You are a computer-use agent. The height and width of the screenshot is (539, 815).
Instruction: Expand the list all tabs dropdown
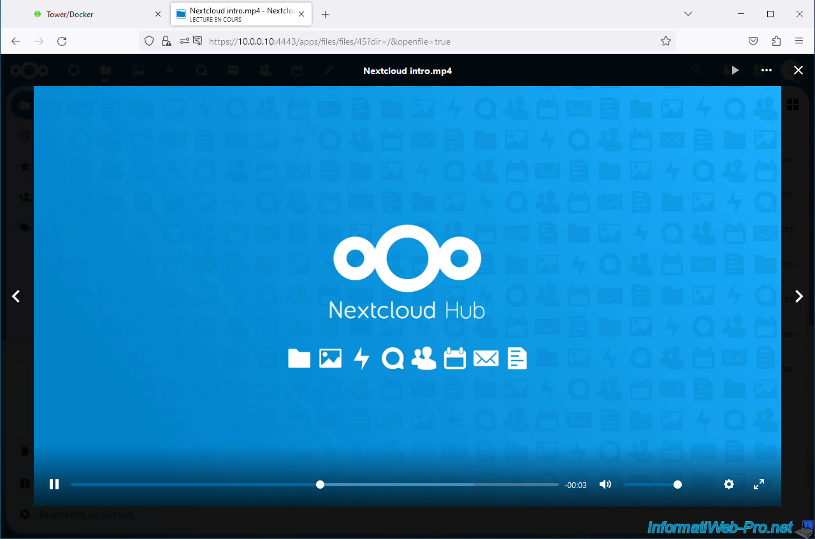[x=688, y=14]
